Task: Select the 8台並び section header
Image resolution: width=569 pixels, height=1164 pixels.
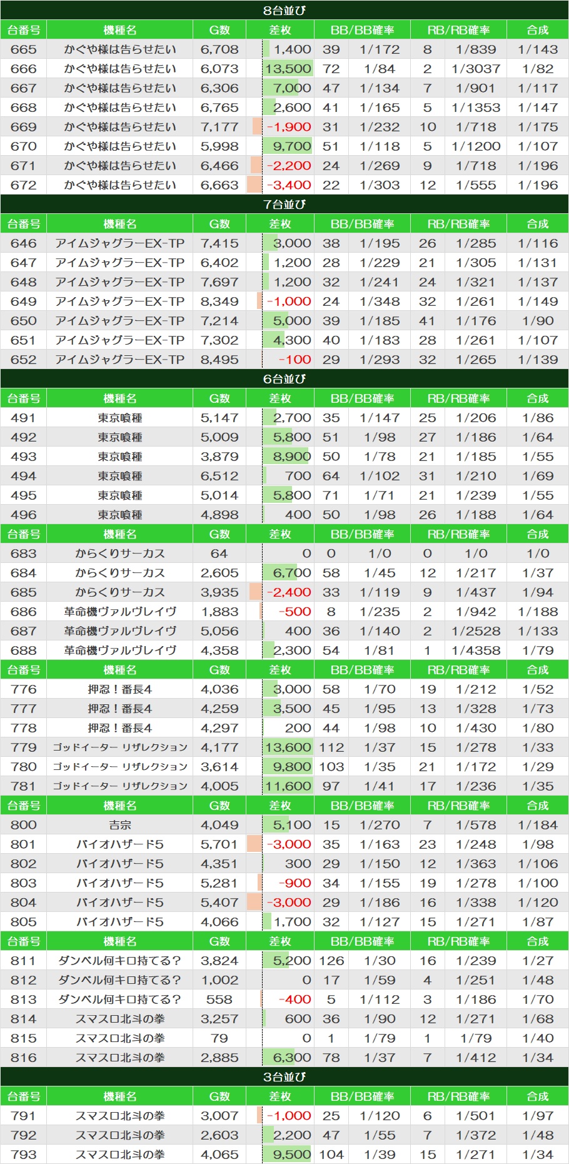Action: [x=284, y=10]
